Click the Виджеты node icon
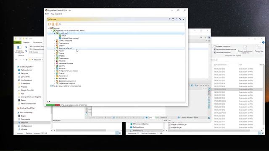This screenshot has width=269, height=151. 57,68
